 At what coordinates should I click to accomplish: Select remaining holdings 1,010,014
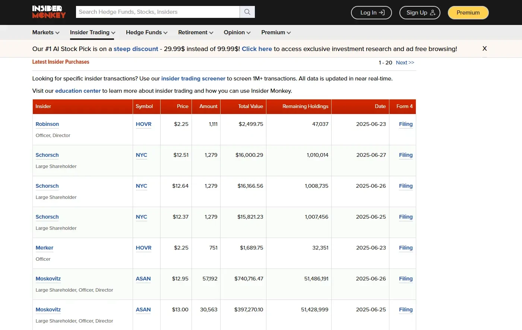tap(317, 155)
